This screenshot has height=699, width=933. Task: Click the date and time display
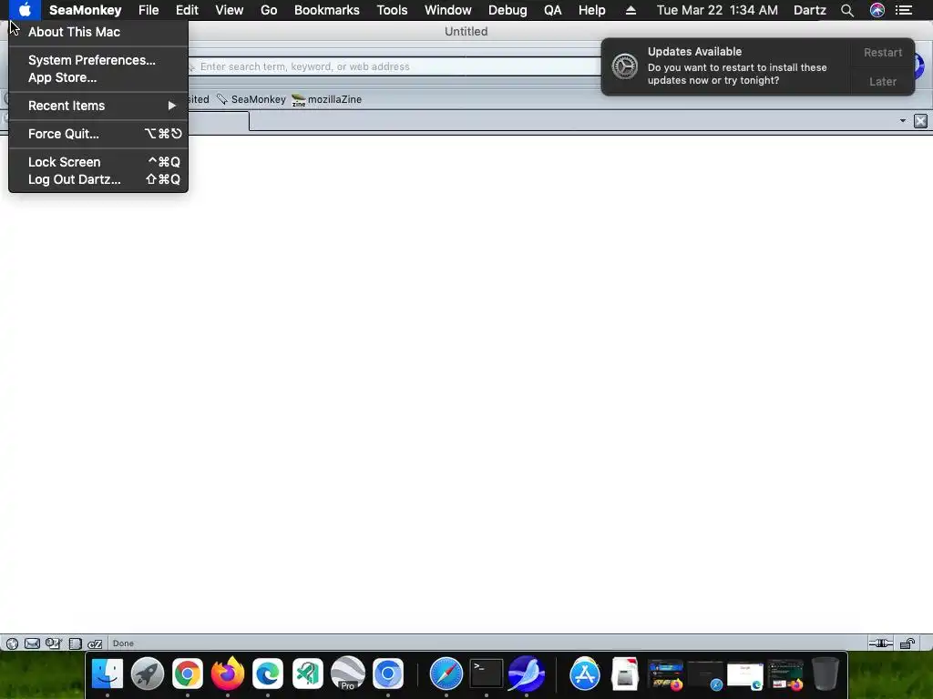(717, 10)
